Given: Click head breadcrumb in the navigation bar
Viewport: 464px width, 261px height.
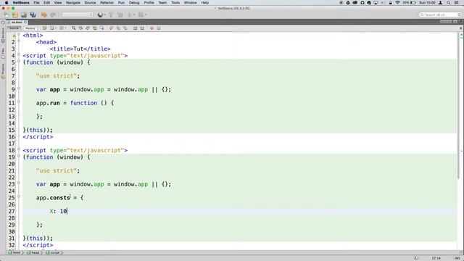Looking at the screenshot, I should [33, 253].
